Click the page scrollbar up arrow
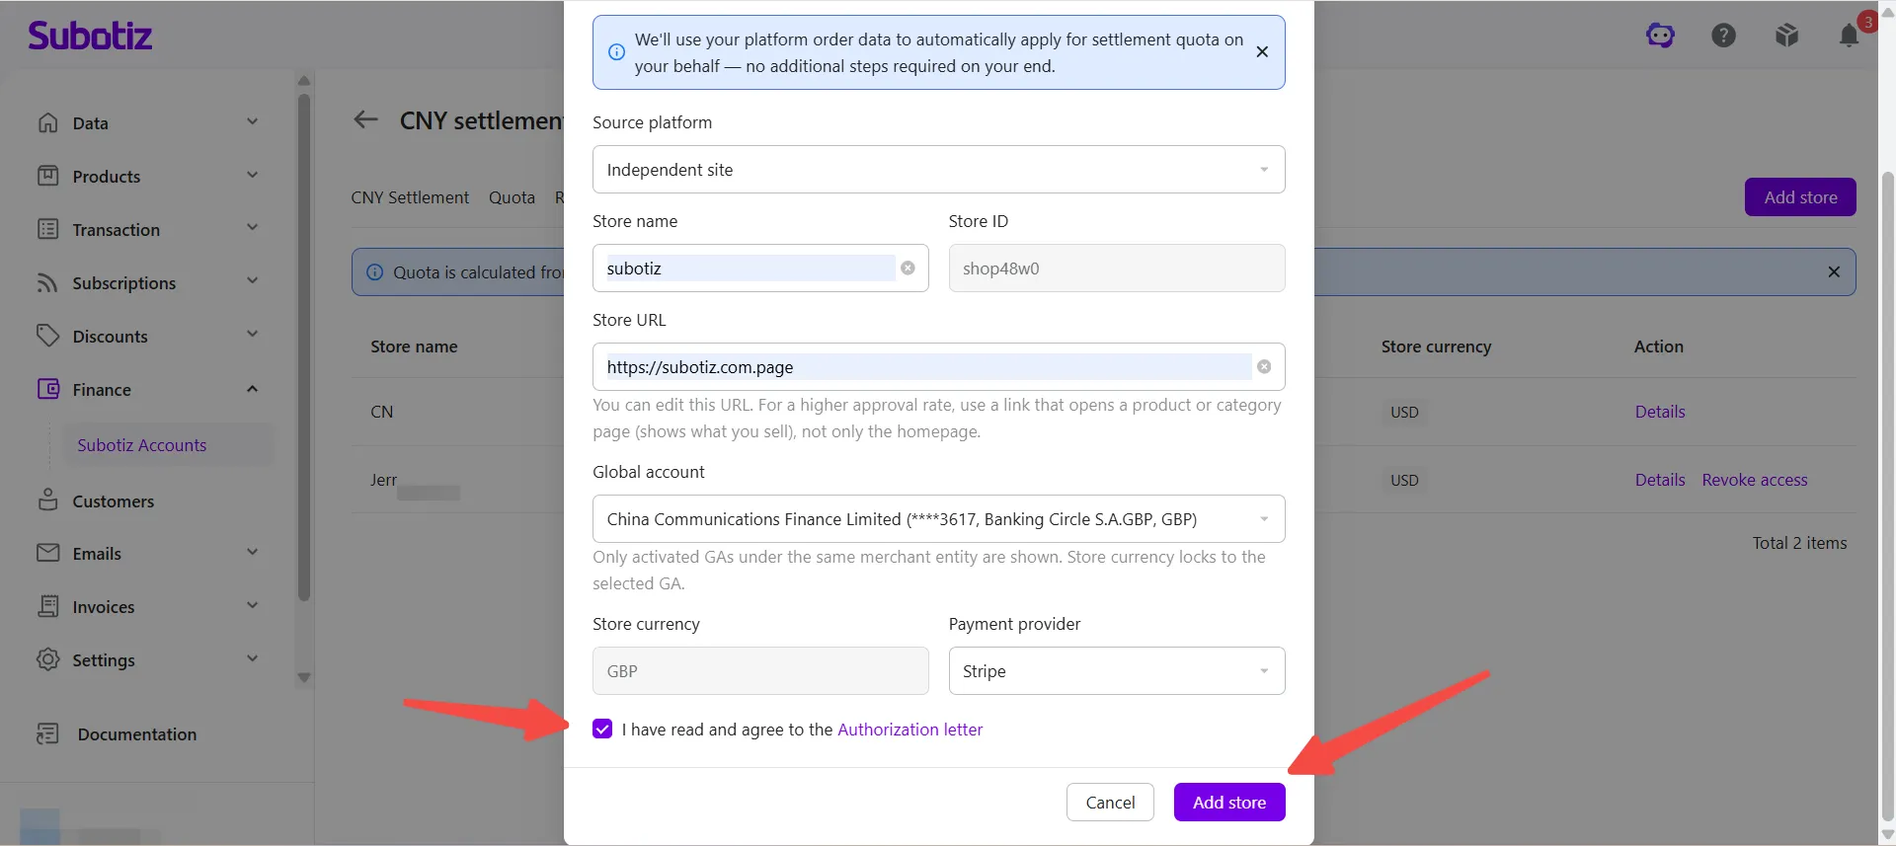1896x846 pixels. (1887, 13)
